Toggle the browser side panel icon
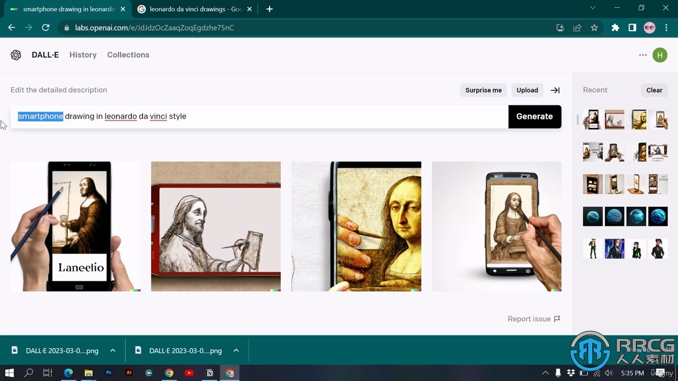 pyautogui.click(x=632, y=28)
